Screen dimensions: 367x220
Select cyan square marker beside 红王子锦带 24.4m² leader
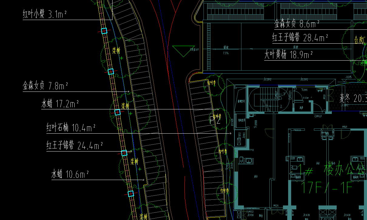124,153
